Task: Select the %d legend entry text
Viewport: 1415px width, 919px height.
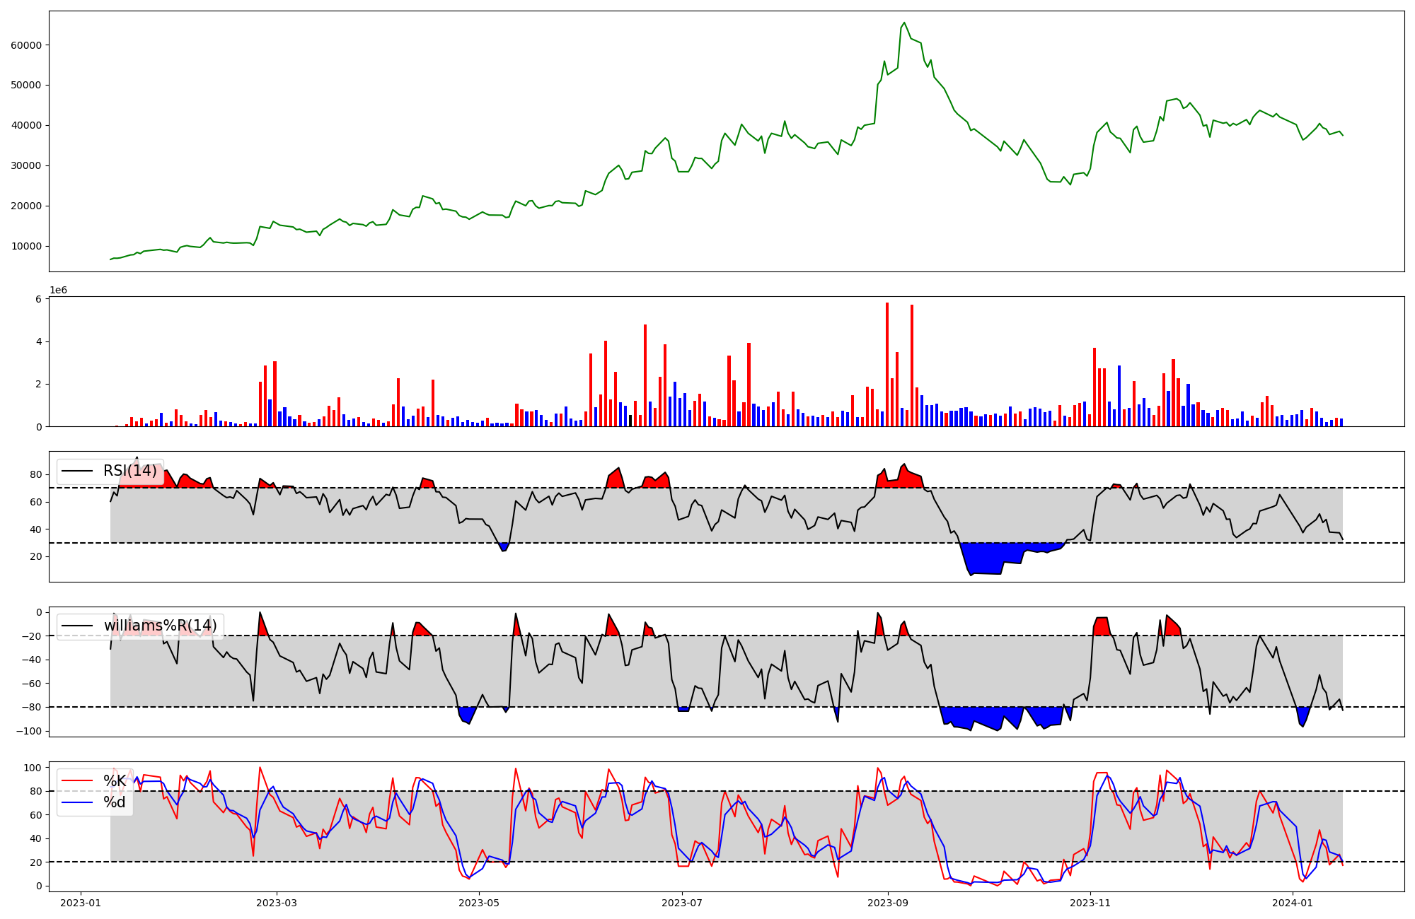Action: 115,802
